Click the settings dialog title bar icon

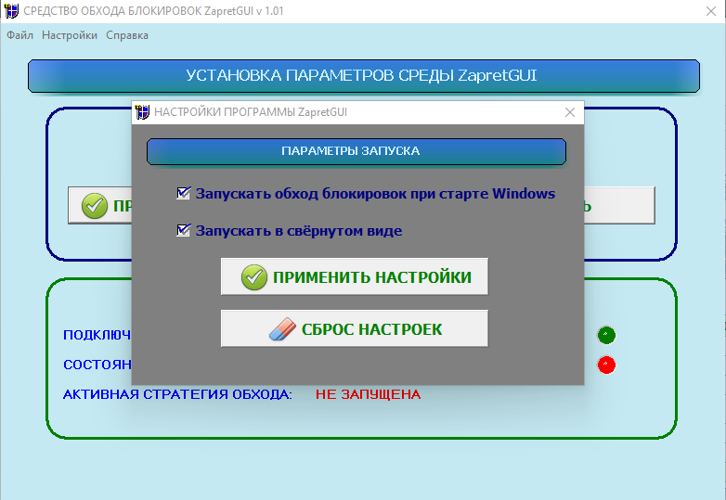[x=142, y=112]
